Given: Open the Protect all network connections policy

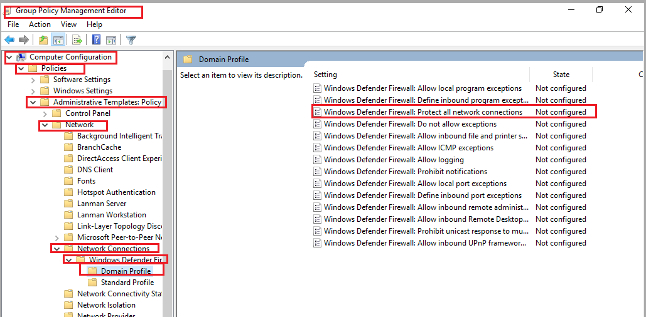Looking at the screenshot, I should (423, 112).
